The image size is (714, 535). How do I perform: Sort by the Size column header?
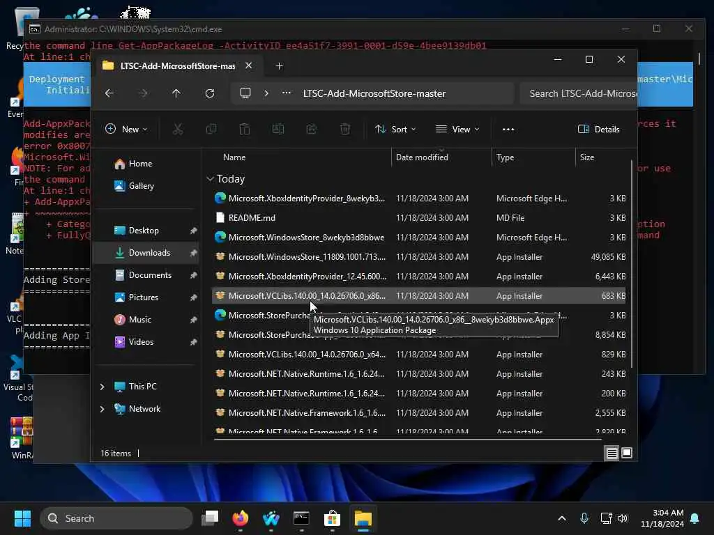pyautogui.click(x=602, y=157)
